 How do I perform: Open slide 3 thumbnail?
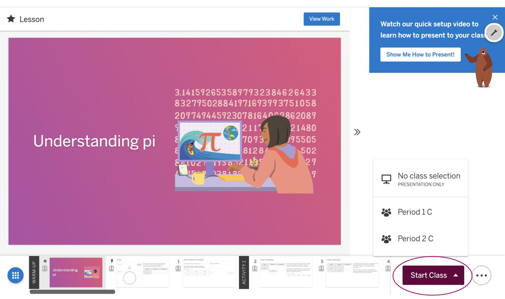(x=352, y=272)
